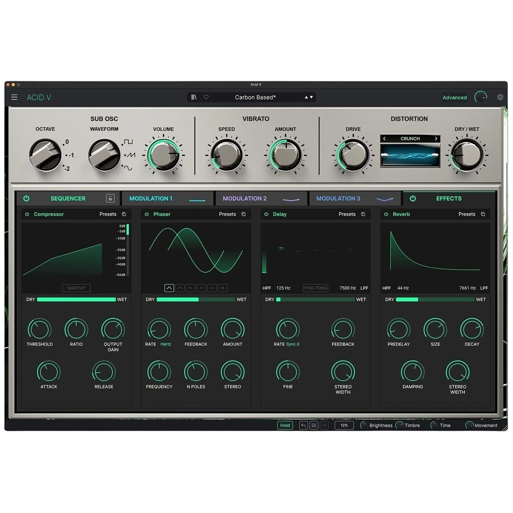Copy Compressor settings using the copy icon
Image resolution: width=513 pixels, height=513 pixels.
[x=124, y=214]
